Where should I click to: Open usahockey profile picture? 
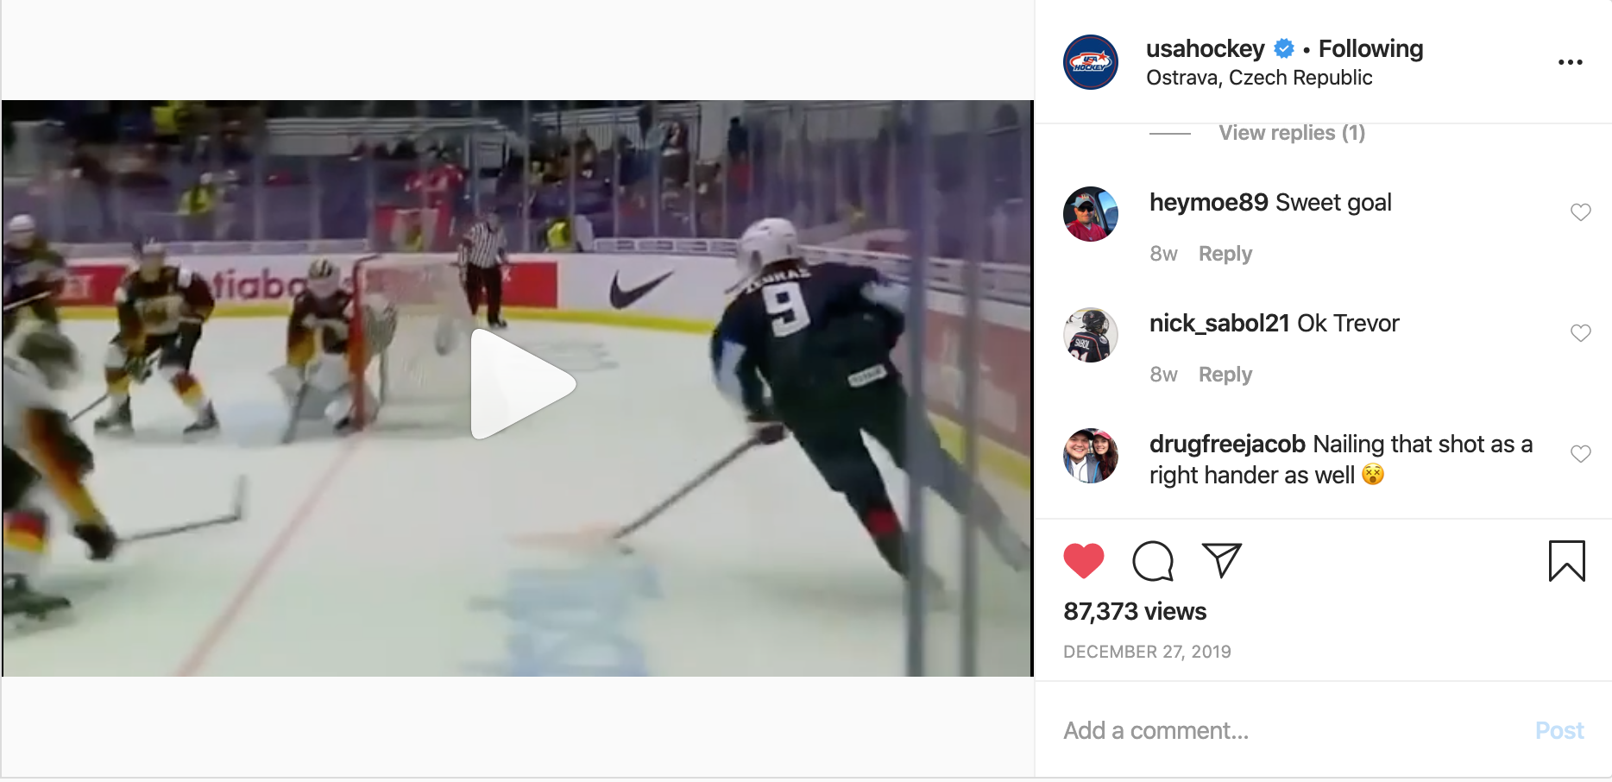1091,62
